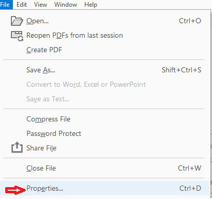212x199 pixels.
Task: Open the File menu
Action: coord(5,5)
